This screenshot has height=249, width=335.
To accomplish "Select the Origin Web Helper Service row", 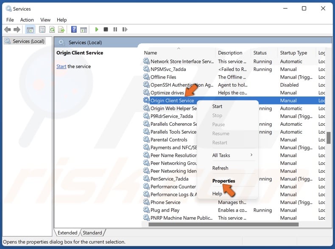I will tap(173, 108).
